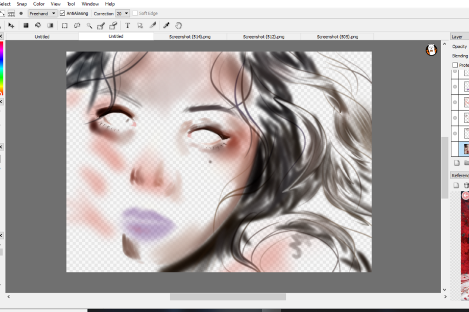
Task: Switch to the Screenshot (514).png tab
Action: pos(190,37)
